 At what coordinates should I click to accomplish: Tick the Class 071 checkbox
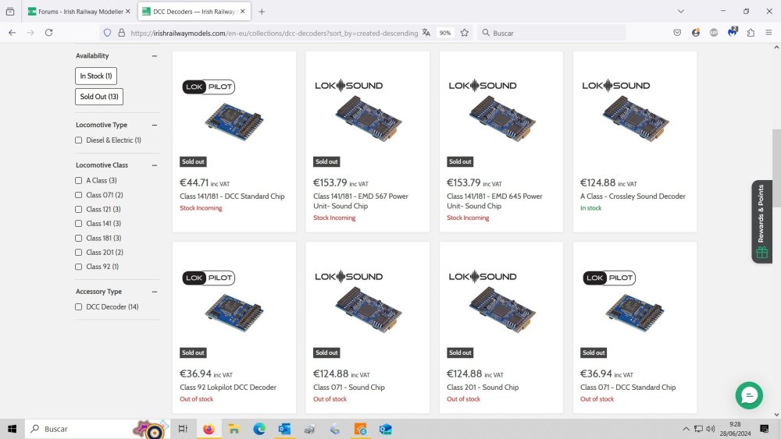78,195
